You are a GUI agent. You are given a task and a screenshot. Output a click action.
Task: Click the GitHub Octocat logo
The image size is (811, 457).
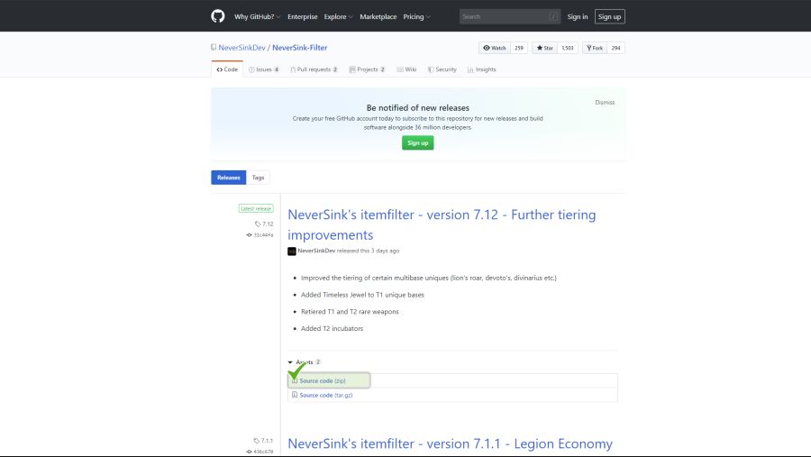click(217, 16)
